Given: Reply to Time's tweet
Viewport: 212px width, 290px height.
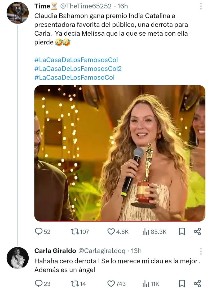Looking at the screenshot, I should click(x=39, y=231).
